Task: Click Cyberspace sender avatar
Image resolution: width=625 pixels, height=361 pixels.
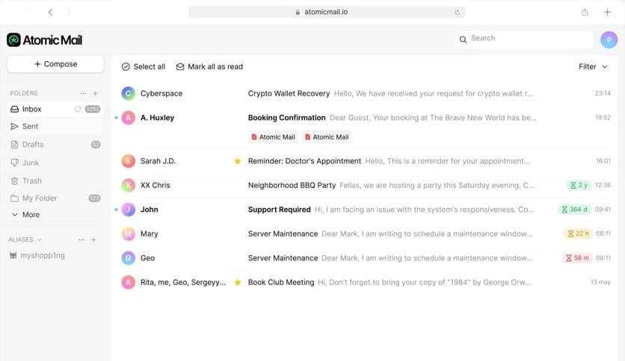Action: (x=128, y=93)
